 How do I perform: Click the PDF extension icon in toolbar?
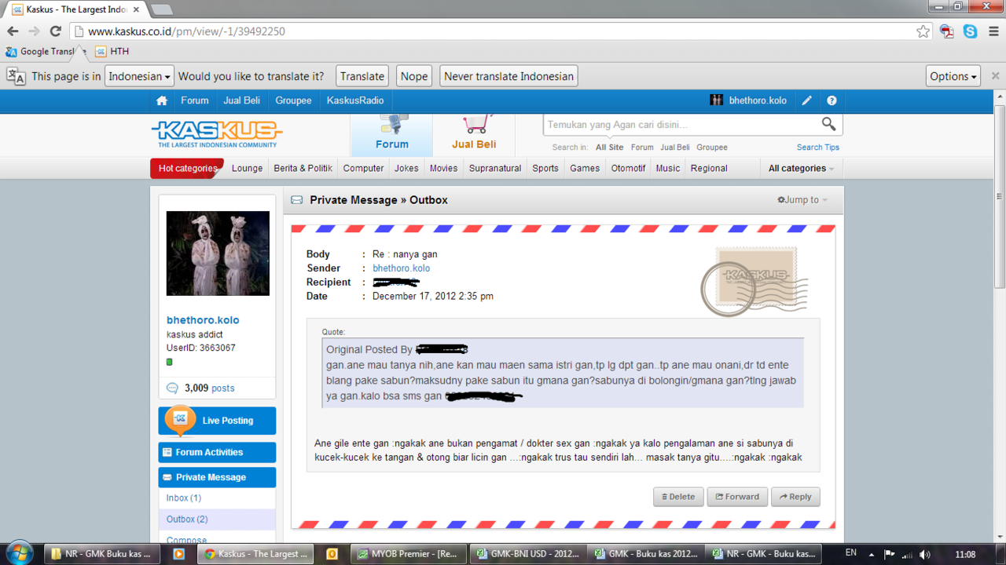click(x=947, y=31)
